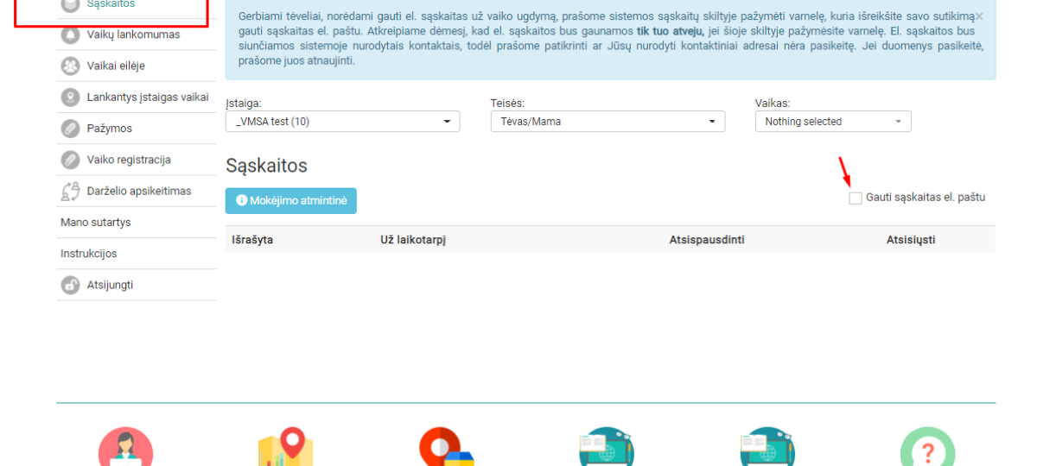This screenshot has width=1037, height=466.
Task: Click the Sąskaitos stack icon
Action: pyautogui.click(x=71, y=4)
